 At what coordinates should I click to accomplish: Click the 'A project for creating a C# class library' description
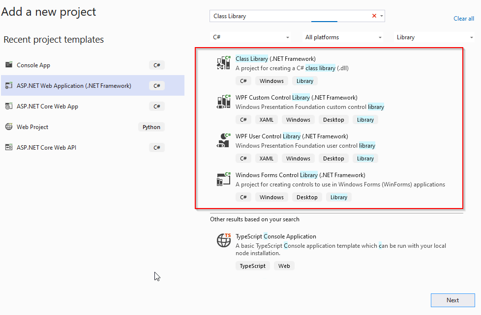(x=292, y=68)
